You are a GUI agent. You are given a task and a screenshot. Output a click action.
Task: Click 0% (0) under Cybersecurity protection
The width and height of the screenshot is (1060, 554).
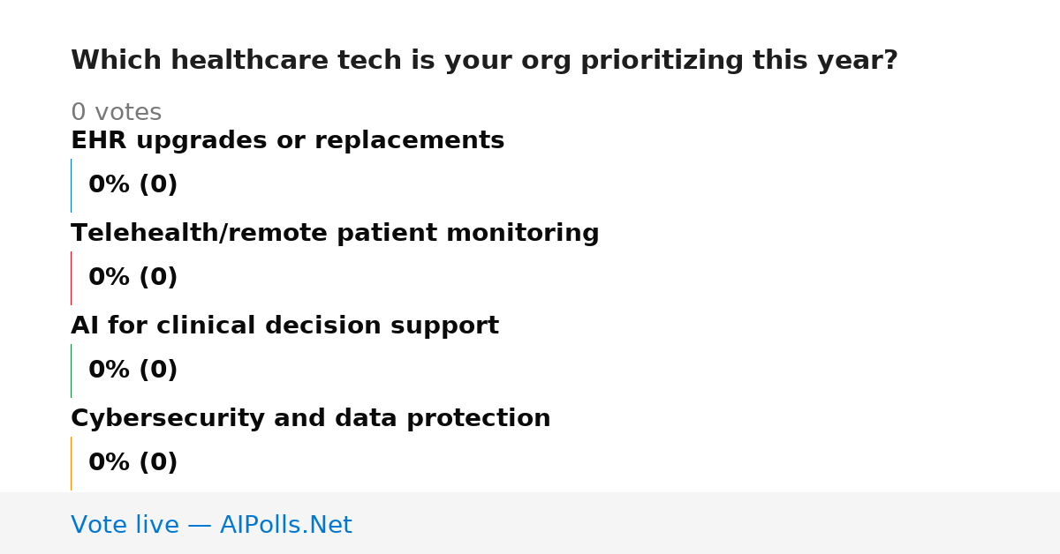point(132,463)
